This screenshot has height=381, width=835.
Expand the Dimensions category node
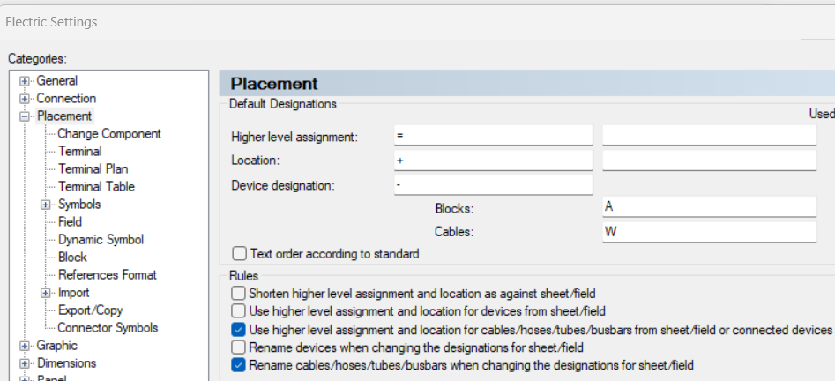coord(25,363)
